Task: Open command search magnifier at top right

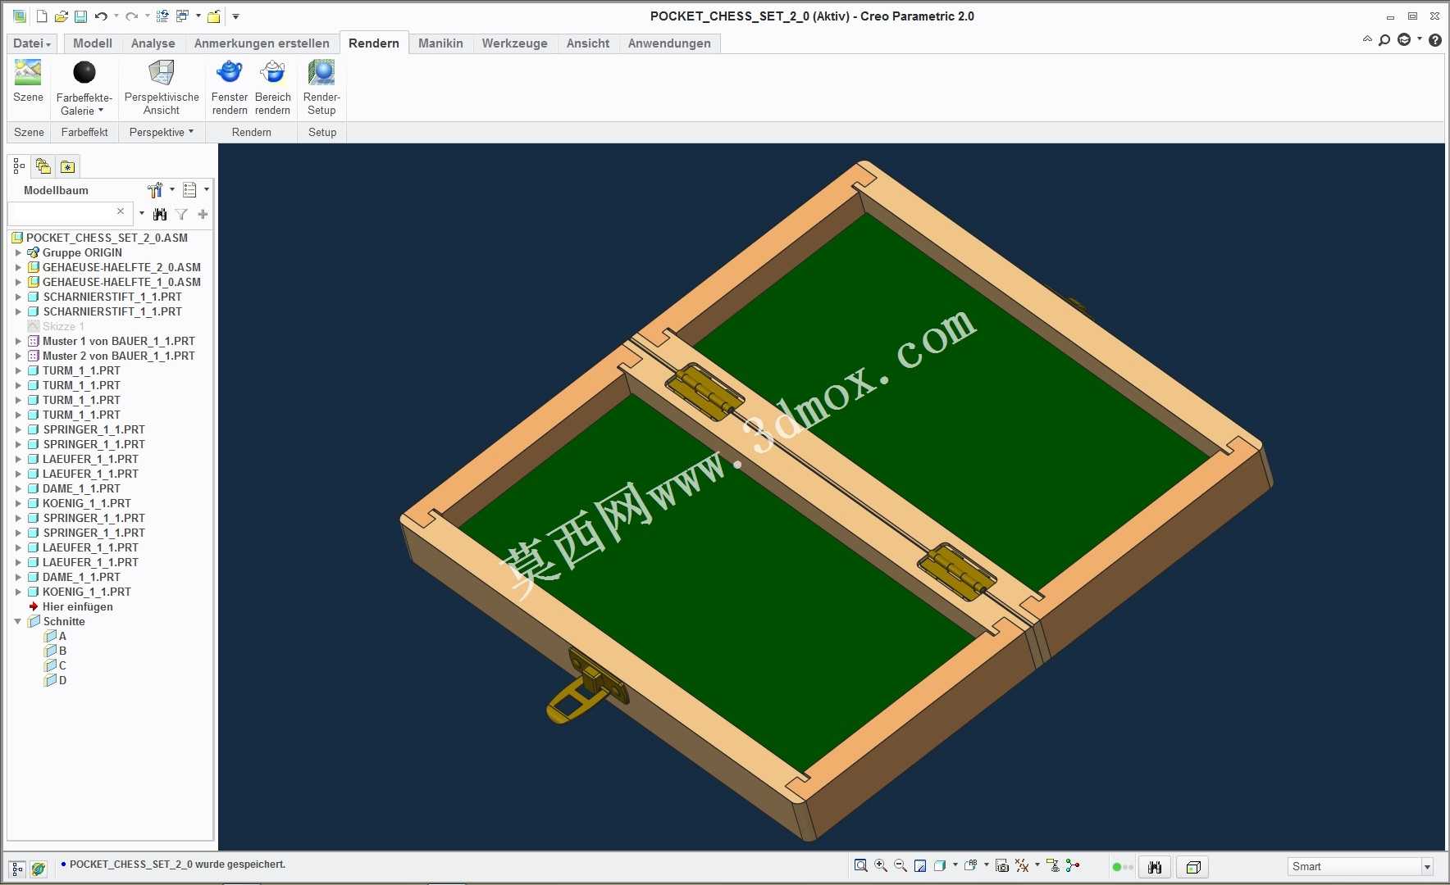Action: [1384, 40]
